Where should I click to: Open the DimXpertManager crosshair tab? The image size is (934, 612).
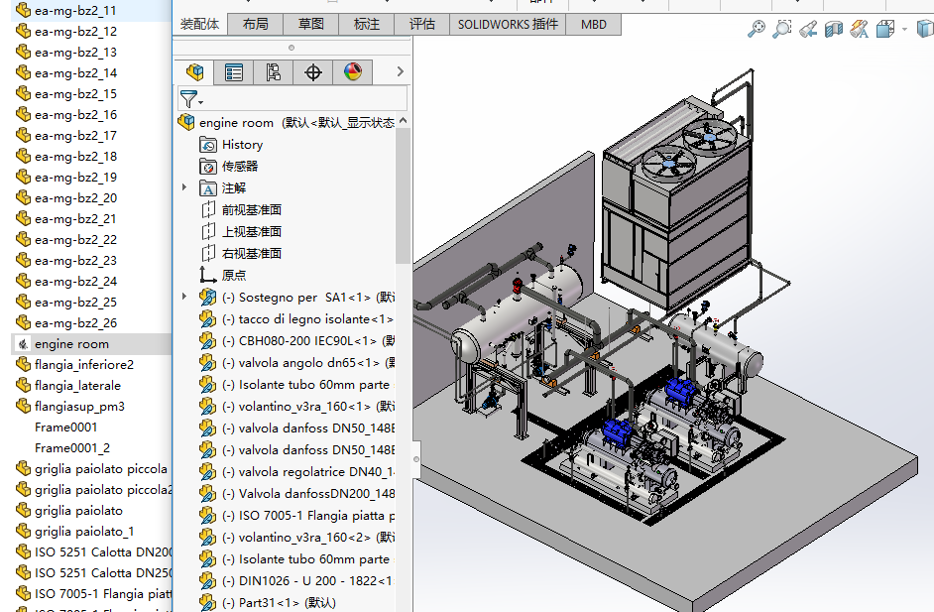tap(313, 71)
